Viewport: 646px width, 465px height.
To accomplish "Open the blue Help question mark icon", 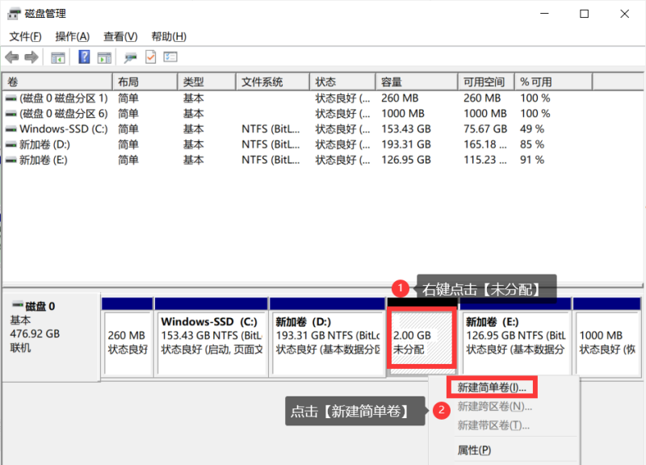I will point(84,57).
